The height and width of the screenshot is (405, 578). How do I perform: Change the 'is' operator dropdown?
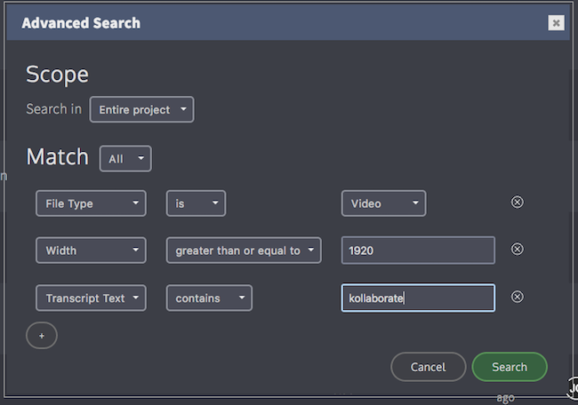pyautogui.click(x=196, y=203)
